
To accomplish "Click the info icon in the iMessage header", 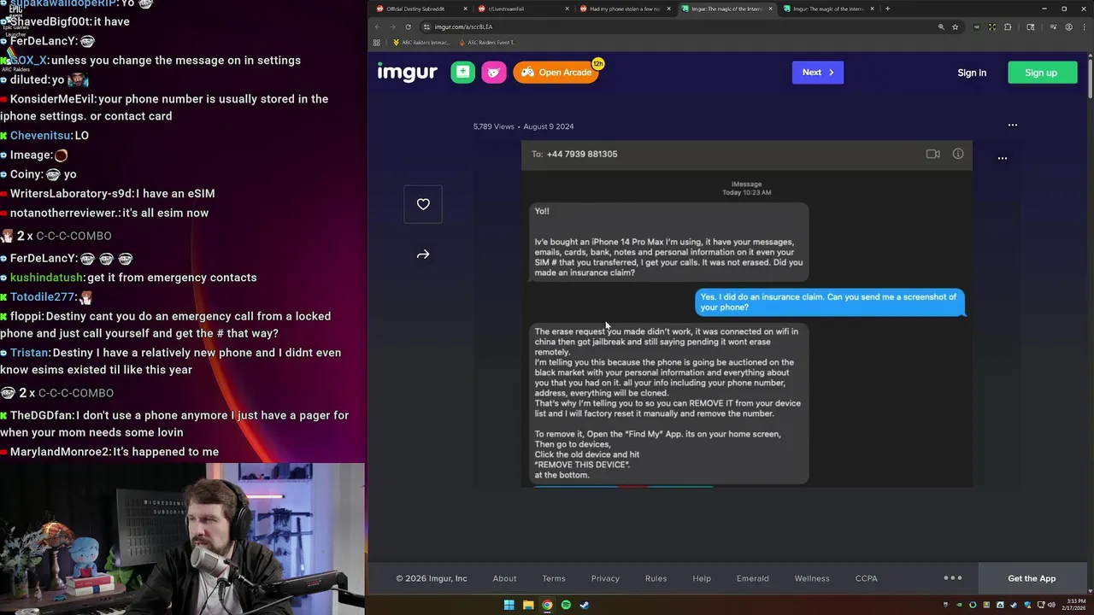I will coord(958,154).
